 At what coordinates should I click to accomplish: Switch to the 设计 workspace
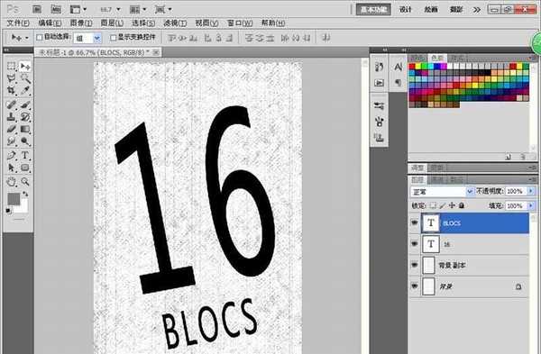pos(406,10)
